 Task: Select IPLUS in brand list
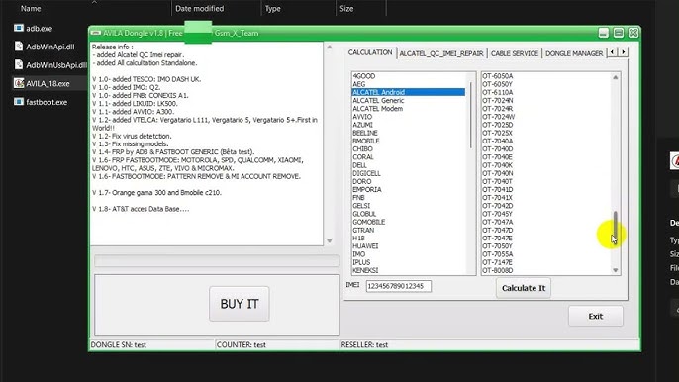tap(361, 262)
